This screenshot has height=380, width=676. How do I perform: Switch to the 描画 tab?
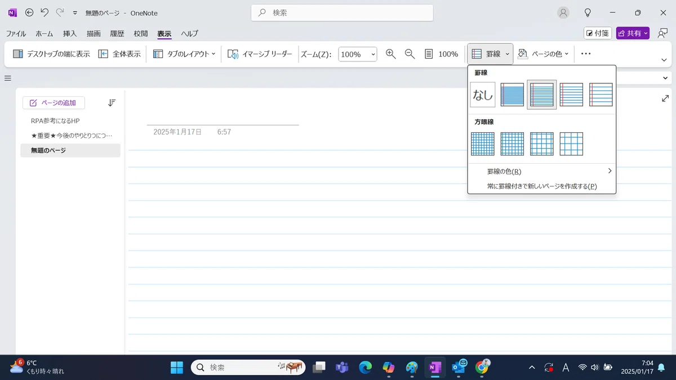pyautogui.click(x=94, y=34)
